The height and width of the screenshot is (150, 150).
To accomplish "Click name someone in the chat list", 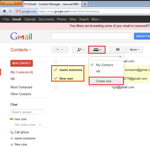I will coord(25,138).
